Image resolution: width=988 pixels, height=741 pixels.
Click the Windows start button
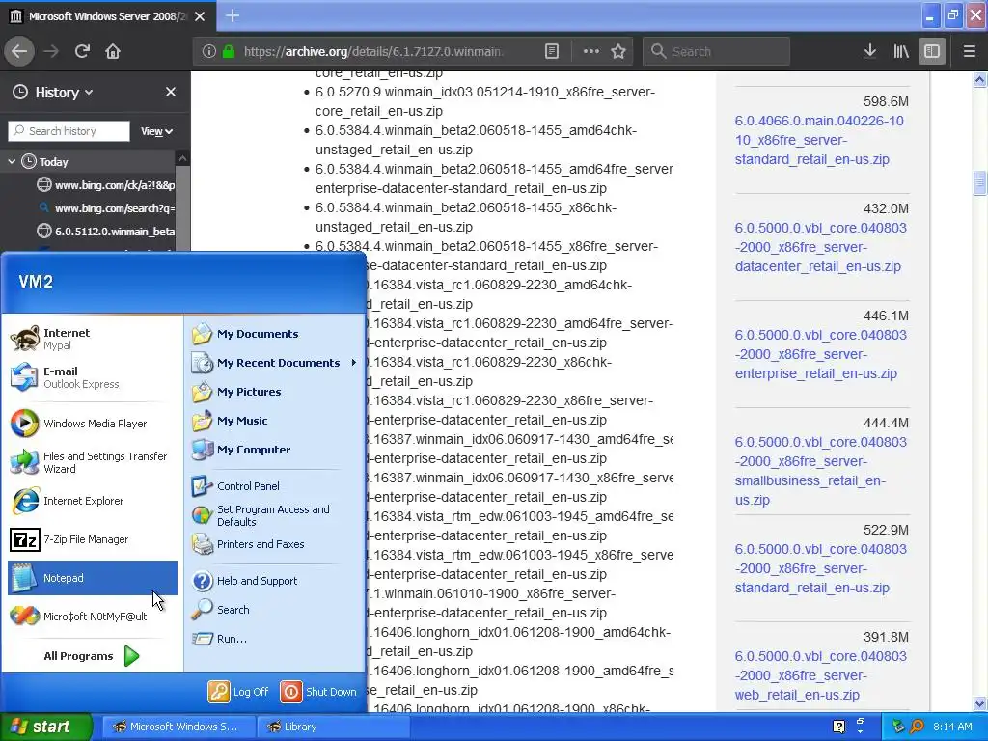pyautogui.click(x=45, y=727)
